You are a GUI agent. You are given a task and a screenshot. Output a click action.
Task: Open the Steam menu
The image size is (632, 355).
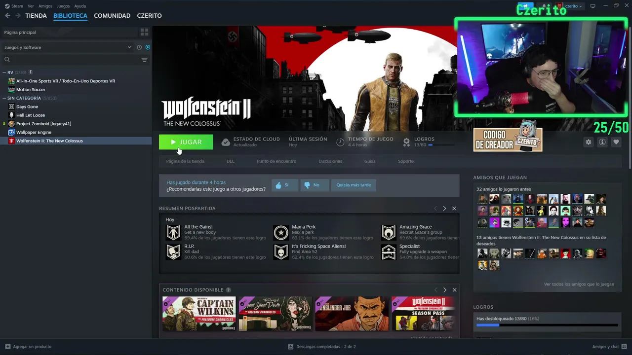tap(17, 6)
